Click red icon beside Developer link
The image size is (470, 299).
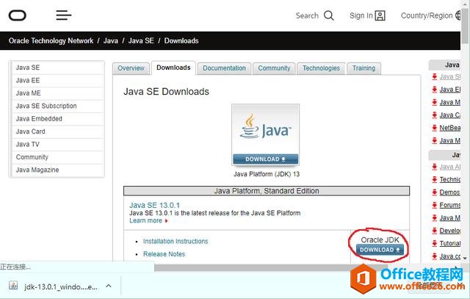(x=434, y=231)
